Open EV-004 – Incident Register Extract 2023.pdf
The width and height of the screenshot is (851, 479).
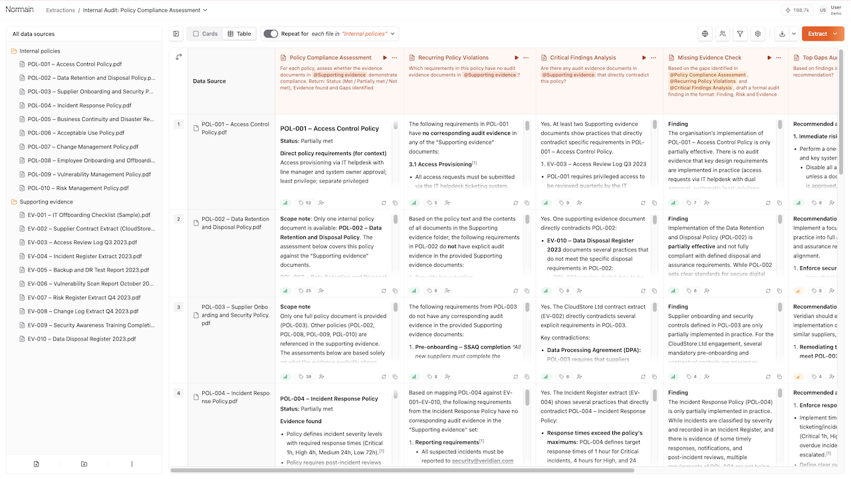pos(84,256)
